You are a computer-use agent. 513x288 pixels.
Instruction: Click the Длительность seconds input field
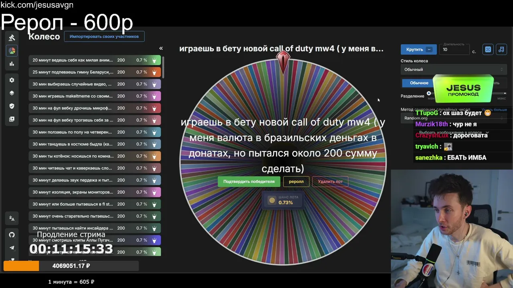tap(454, 50)
